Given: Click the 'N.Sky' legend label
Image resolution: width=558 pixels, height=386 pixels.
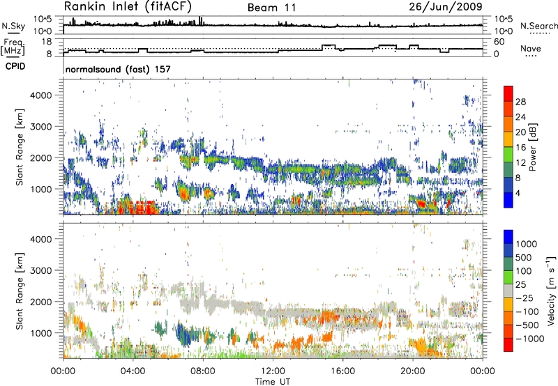Looking at the screenshot, I should (x=13, y=26).
